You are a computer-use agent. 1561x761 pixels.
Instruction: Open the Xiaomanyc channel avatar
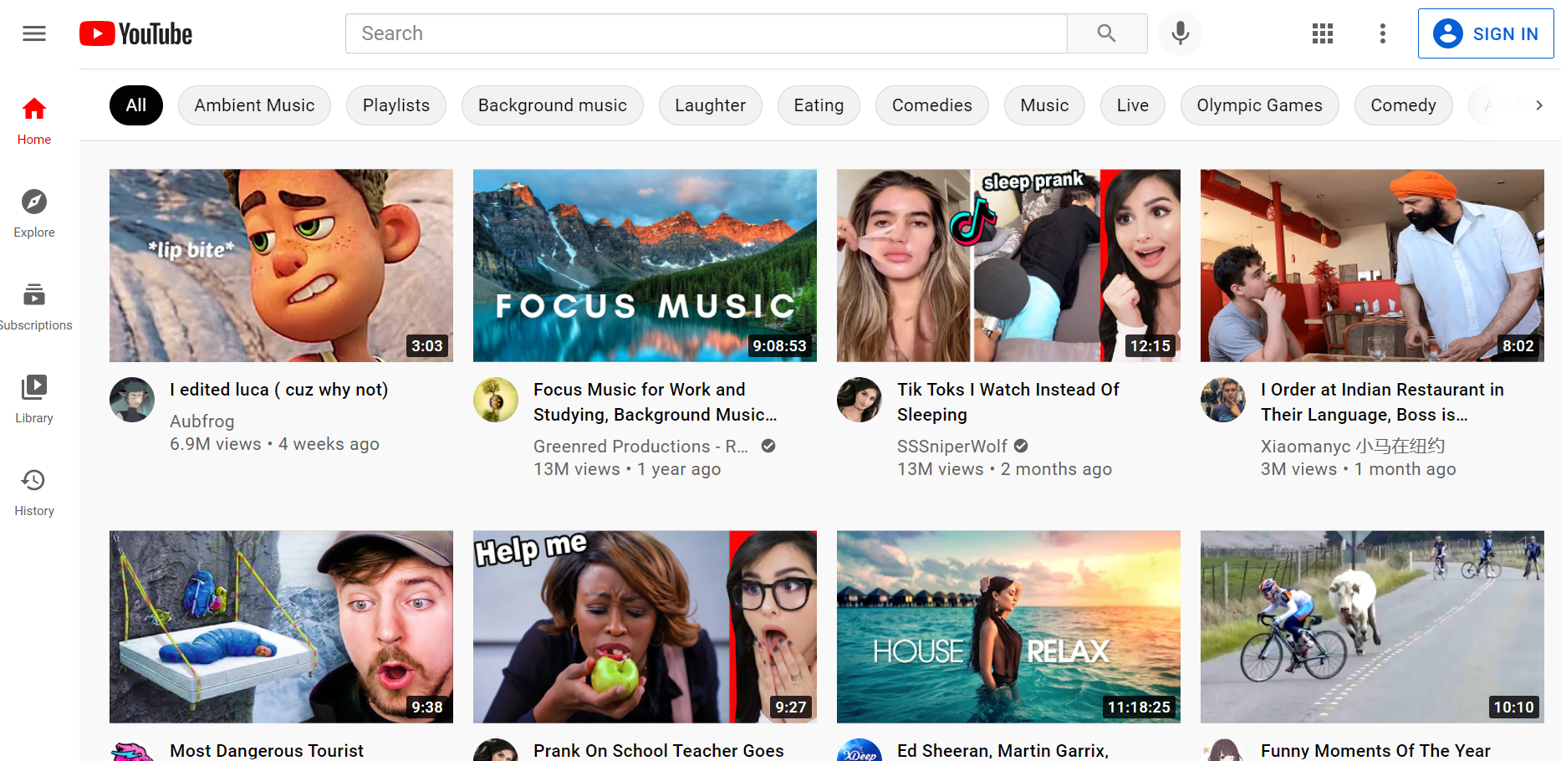(1223, 400)
